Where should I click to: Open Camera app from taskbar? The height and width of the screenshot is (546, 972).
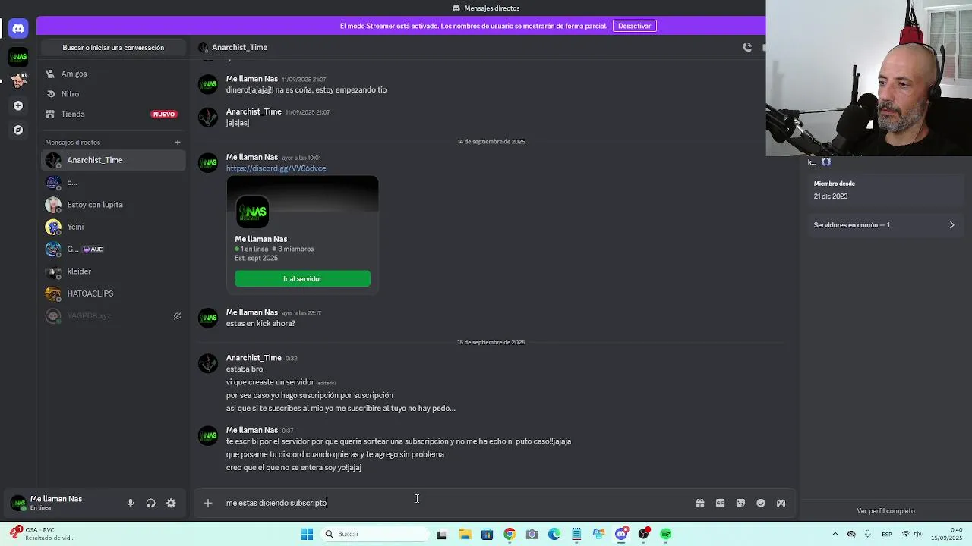[532, 534]
